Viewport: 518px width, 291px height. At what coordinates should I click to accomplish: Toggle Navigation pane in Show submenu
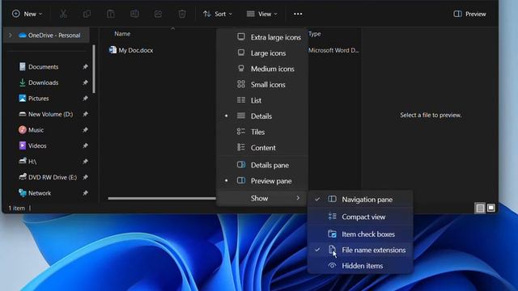[x=360, y=200]
